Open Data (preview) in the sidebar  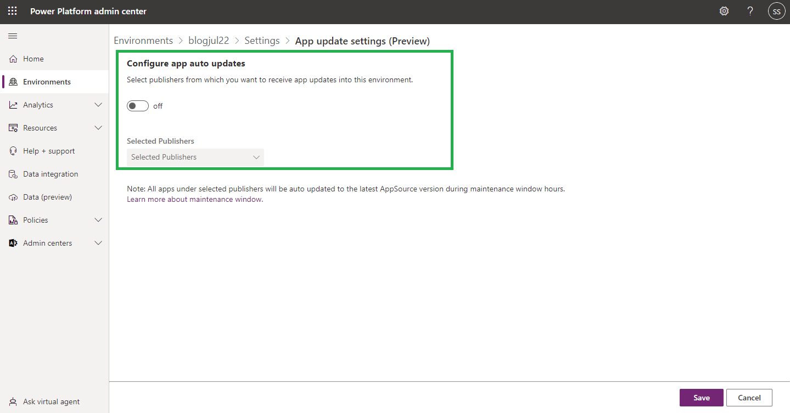[x=54, y=197]
